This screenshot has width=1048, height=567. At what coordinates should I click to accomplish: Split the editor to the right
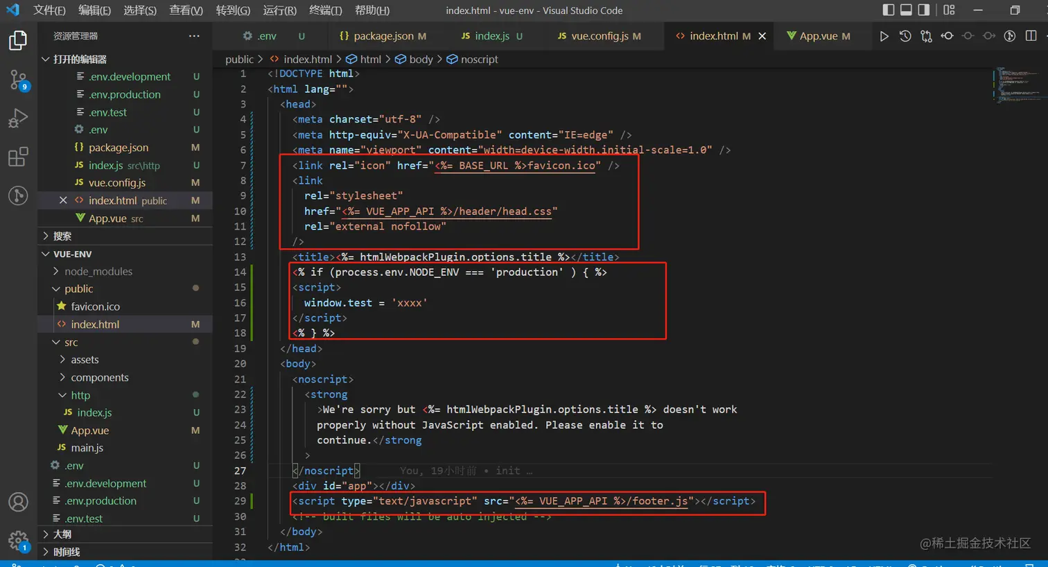(x=1031, y=36)
